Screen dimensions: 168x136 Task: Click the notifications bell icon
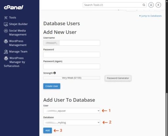click(151, 5)
